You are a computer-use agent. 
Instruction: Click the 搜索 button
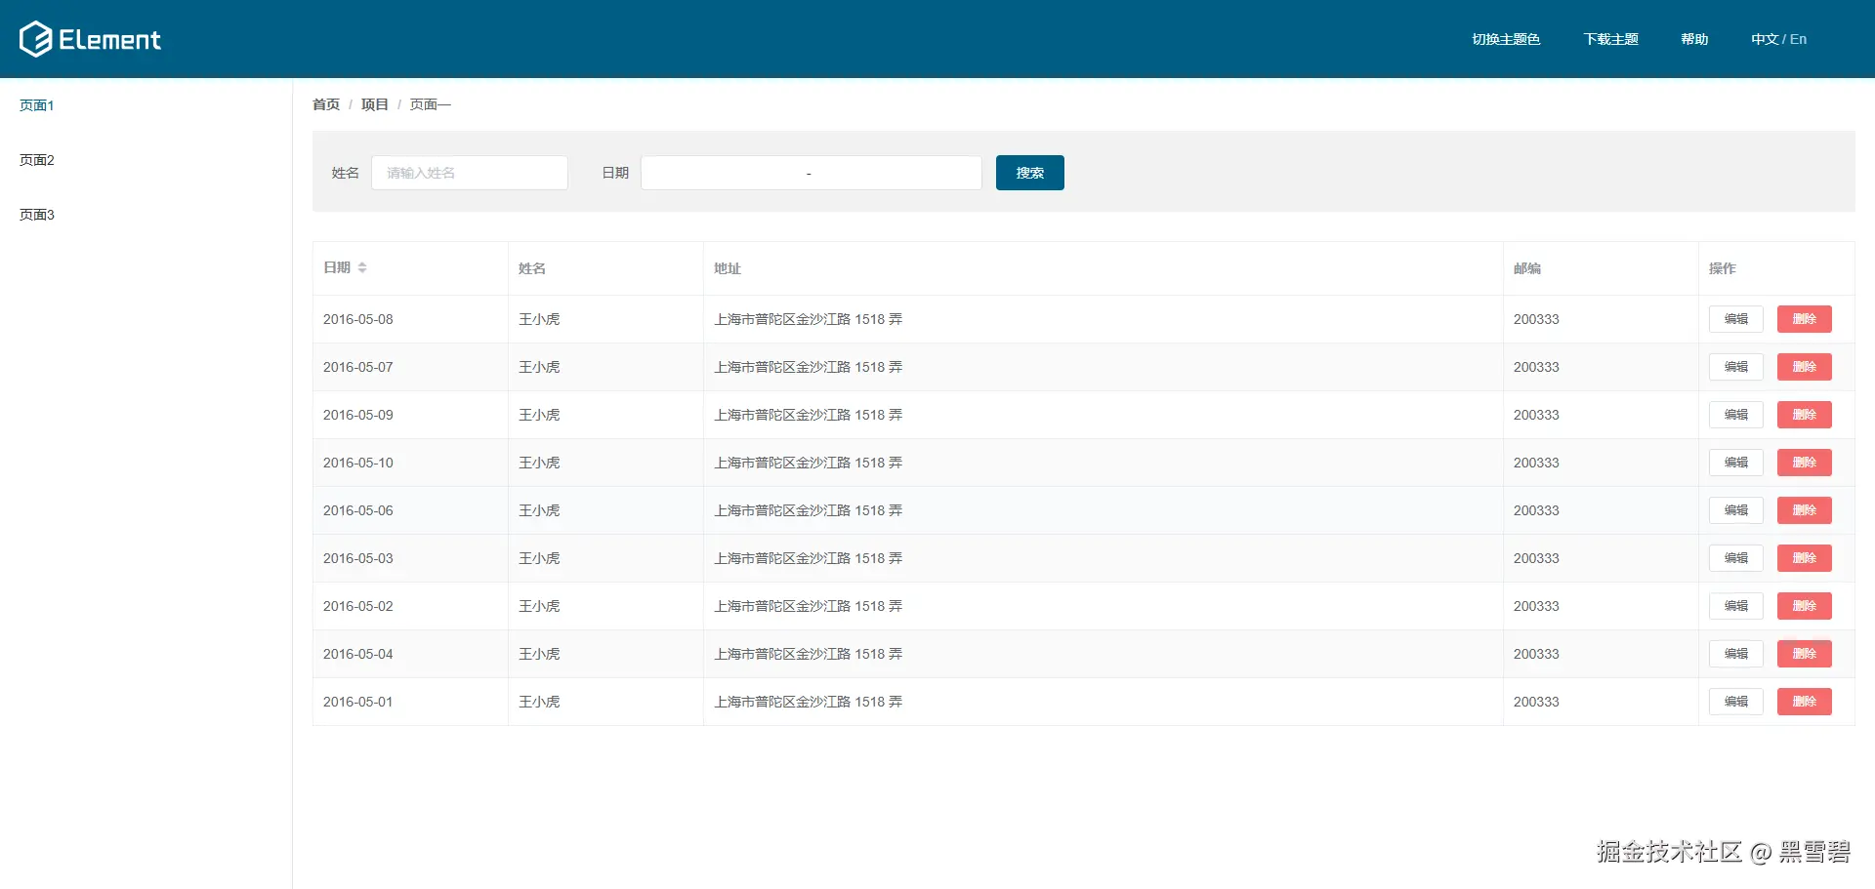1030,173
